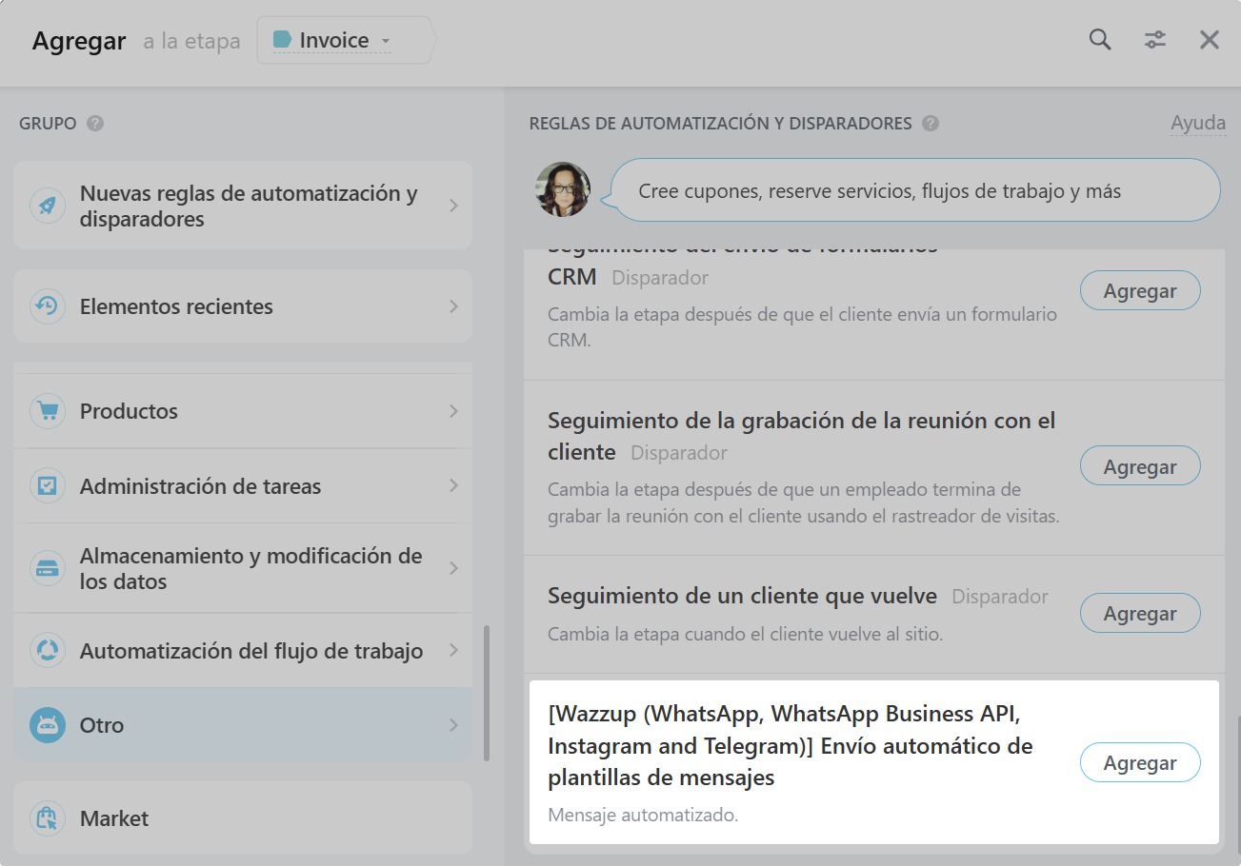Screen dimensions: 1241x866
Task: Click the Cree cupones suggestion input field
Action: tap(910, 189)
